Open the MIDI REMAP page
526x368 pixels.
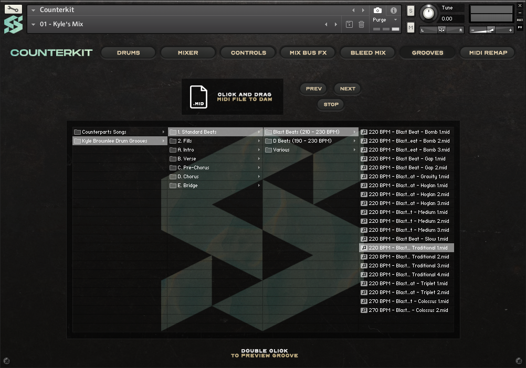coord(487,52)
